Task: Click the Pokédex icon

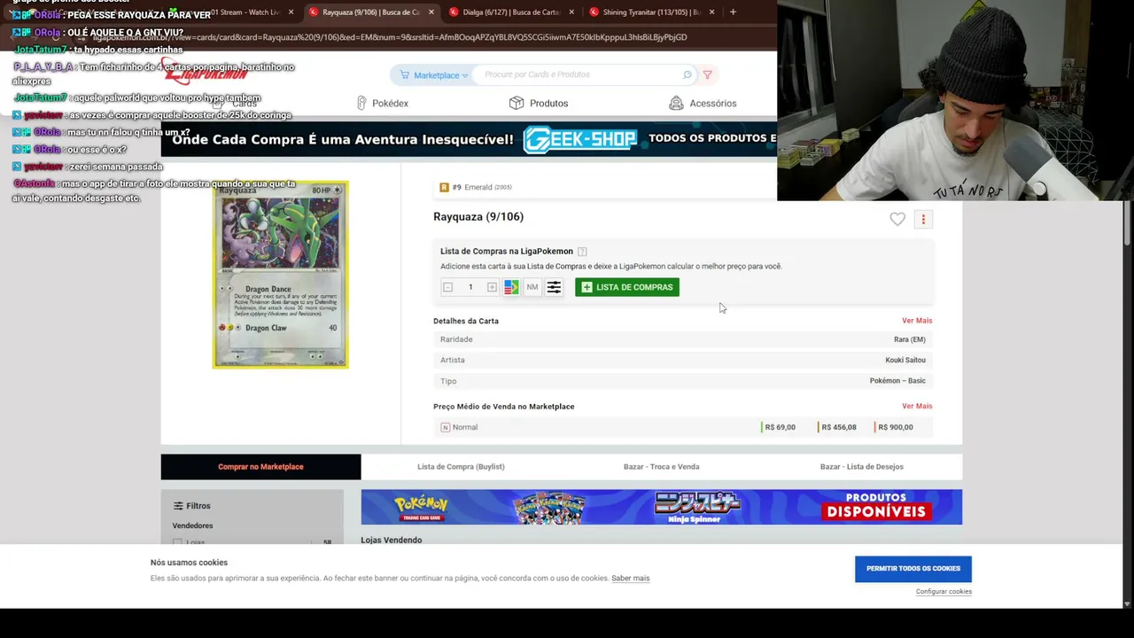Action: coord(361,103)
